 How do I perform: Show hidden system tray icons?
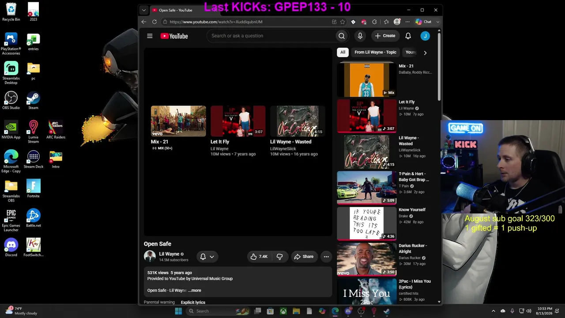pos(493,311)
